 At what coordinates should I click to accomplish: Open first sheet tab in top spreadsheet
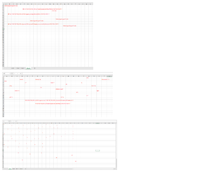click(13, 68)
